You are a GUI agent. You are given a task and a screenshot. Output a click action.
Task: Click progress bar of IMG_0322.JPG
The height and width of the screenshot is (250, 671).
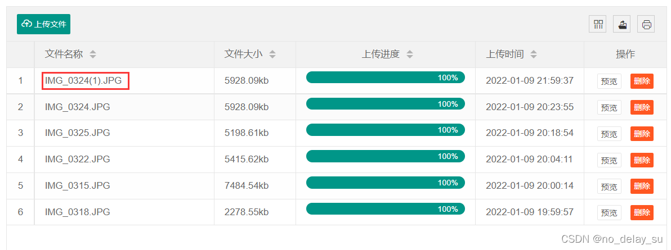coord(386,156)
